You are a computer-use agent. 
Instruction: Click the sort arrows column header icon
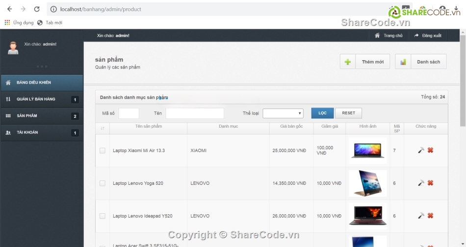point(103,128)
